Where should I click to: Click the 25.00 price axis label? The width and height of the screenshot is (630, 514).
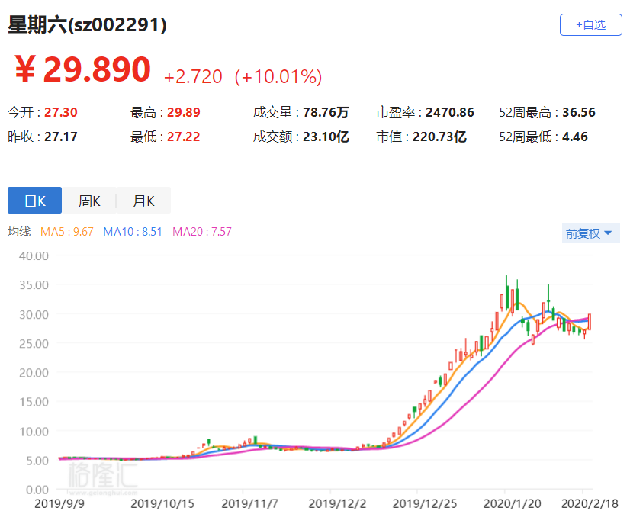(34, 344)
